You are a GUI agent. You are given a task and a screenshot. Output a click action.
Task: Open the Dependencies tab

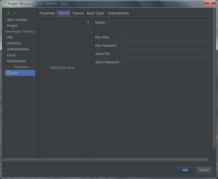118,13
